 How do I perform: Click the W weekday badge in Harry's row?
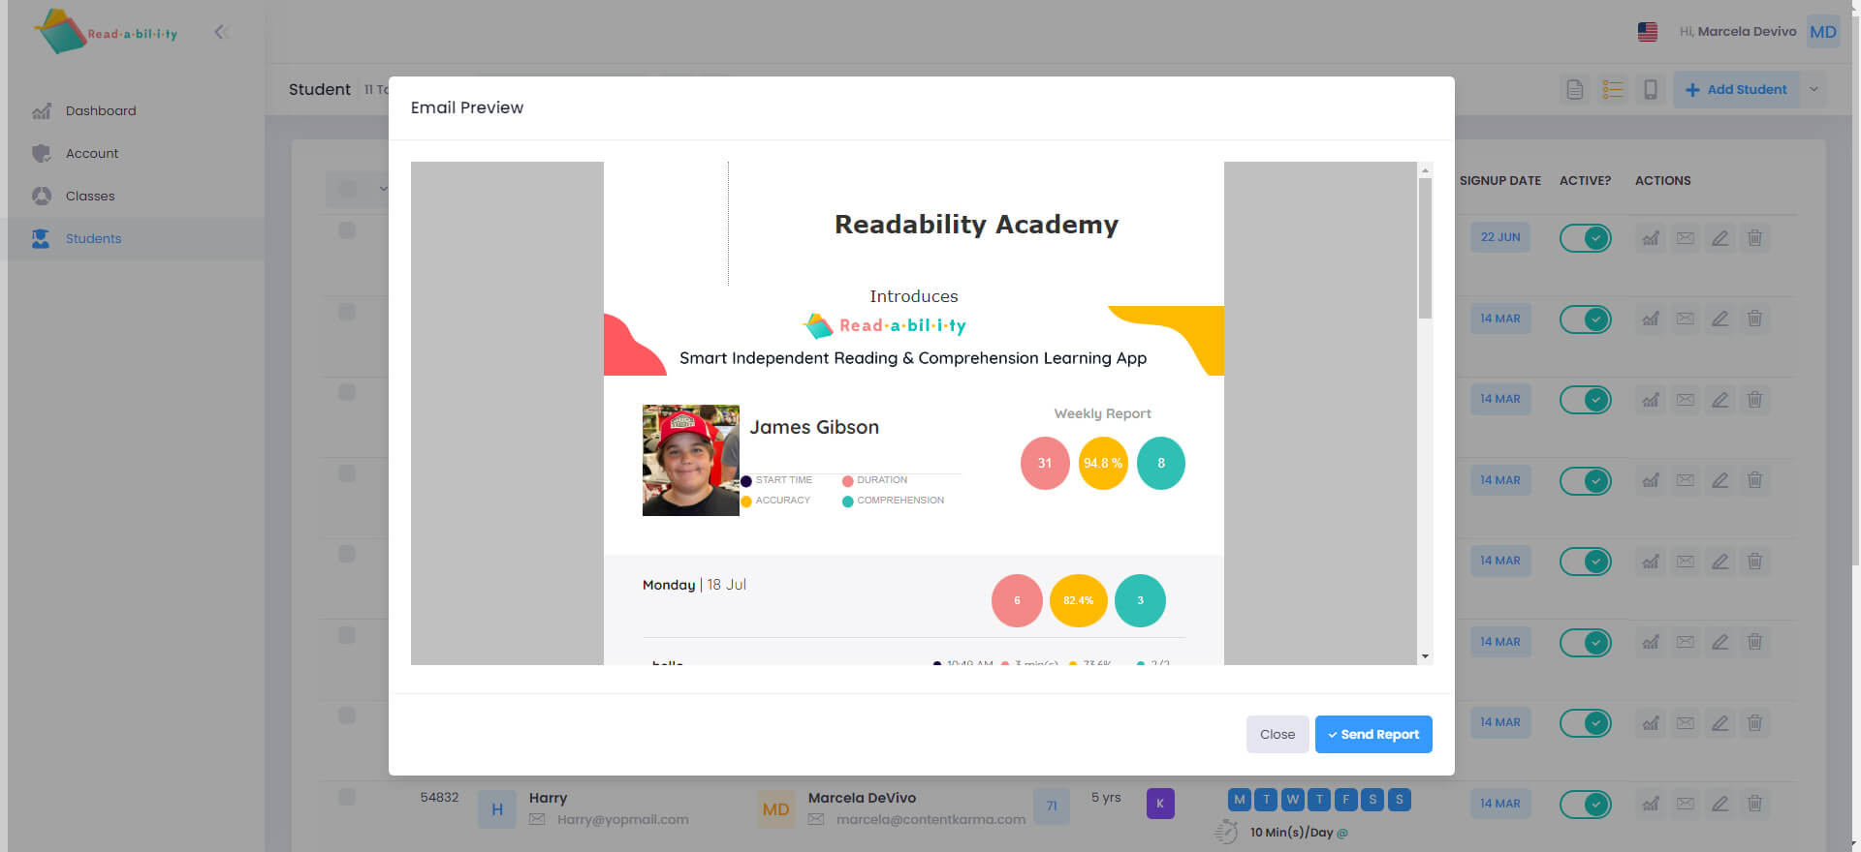pyautogui.click(x=1293, y=800)
